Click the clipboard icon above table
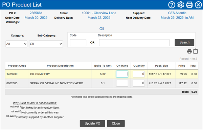Image resolution: width=203 pixels, height=130 pixels. click(196, 51)
